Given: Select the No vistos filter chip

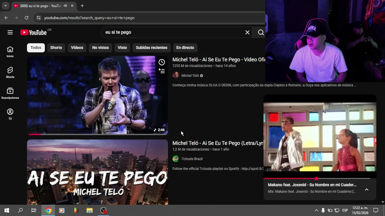Looking at the screenshot, I should (100, 48).
